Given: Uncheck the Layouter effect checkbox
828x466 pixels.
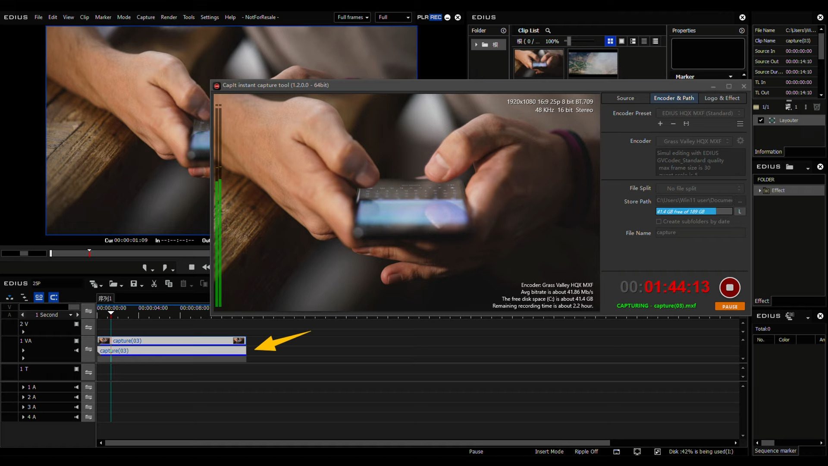Looking at the screenshot, I should (761, 120).
